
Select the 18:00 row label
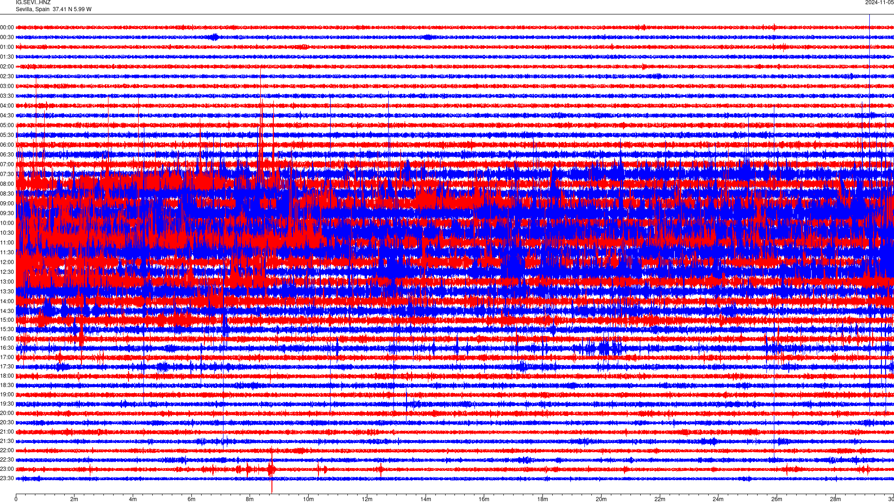7,376
